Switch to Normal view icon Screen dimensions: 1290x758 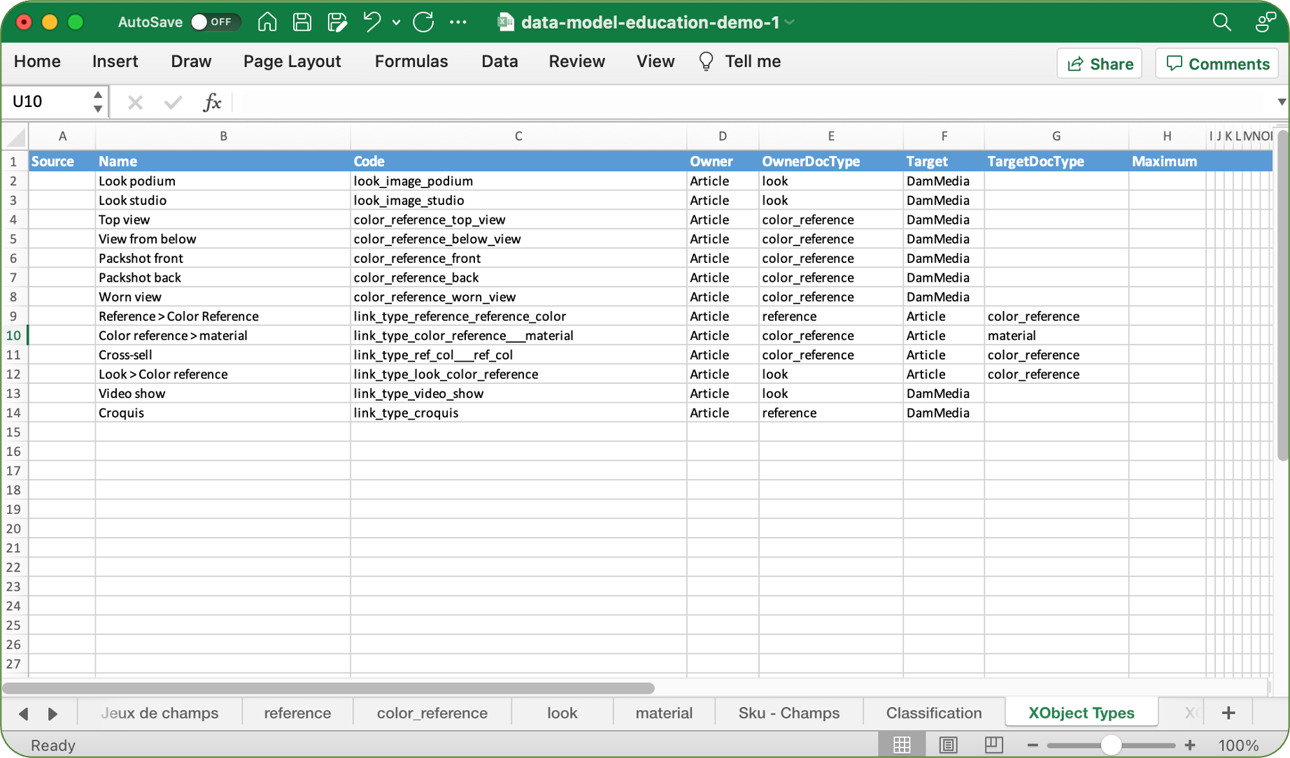tap(902, 745)
